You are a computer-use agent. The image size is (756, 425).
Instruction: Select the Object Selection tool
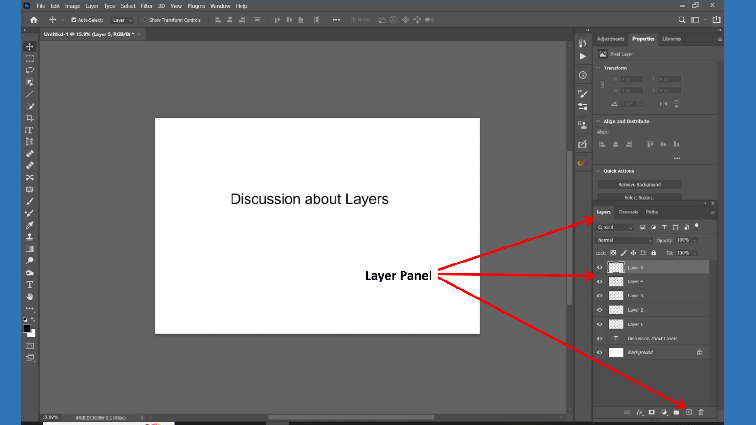click(29, 82)
